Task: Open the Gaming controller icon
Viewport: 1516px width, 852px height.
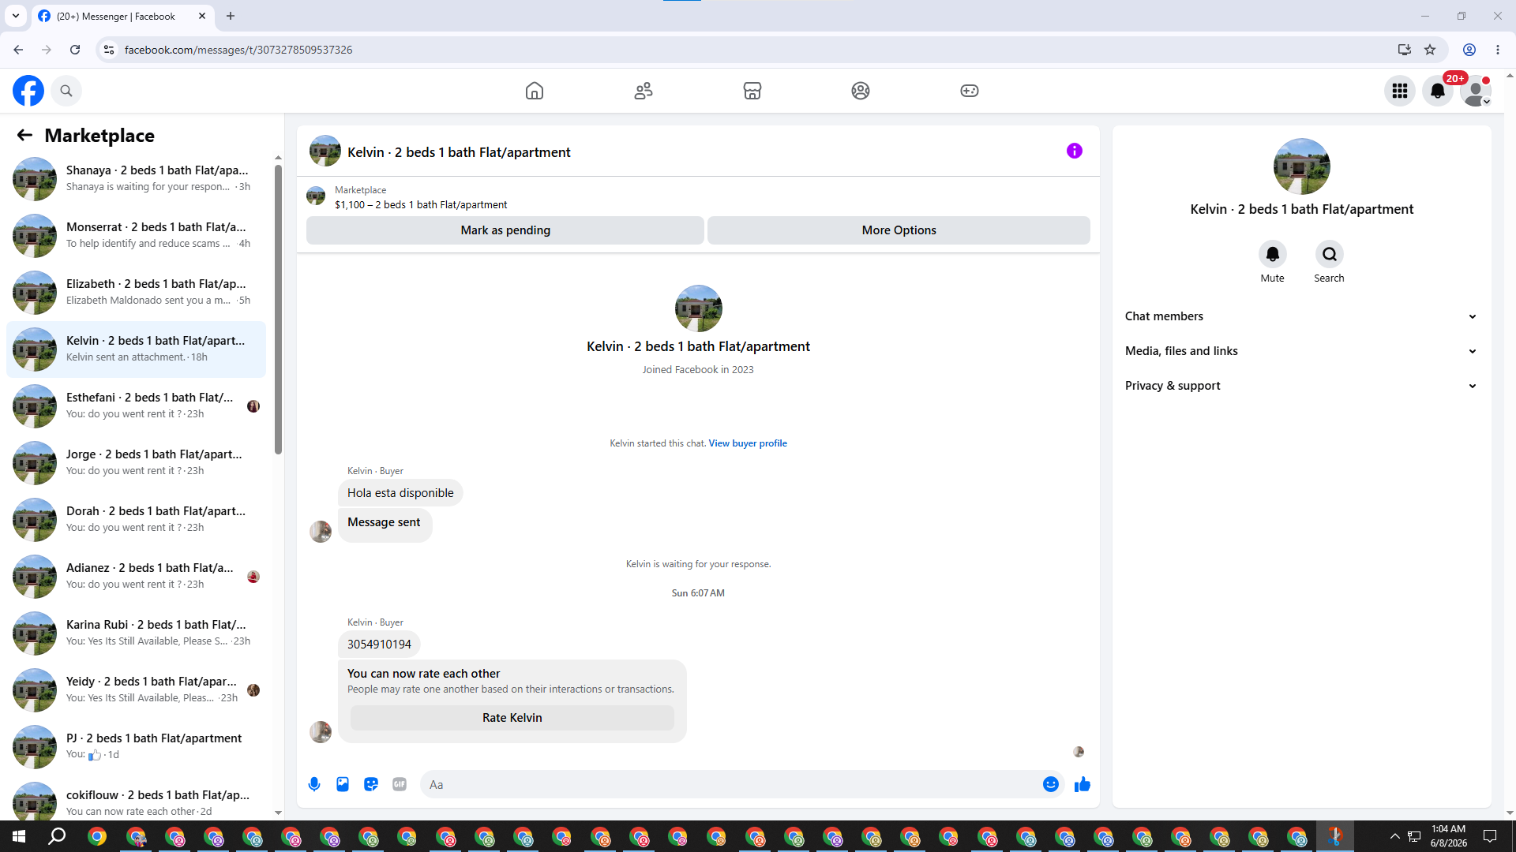Action: click(x=970, y=91)
